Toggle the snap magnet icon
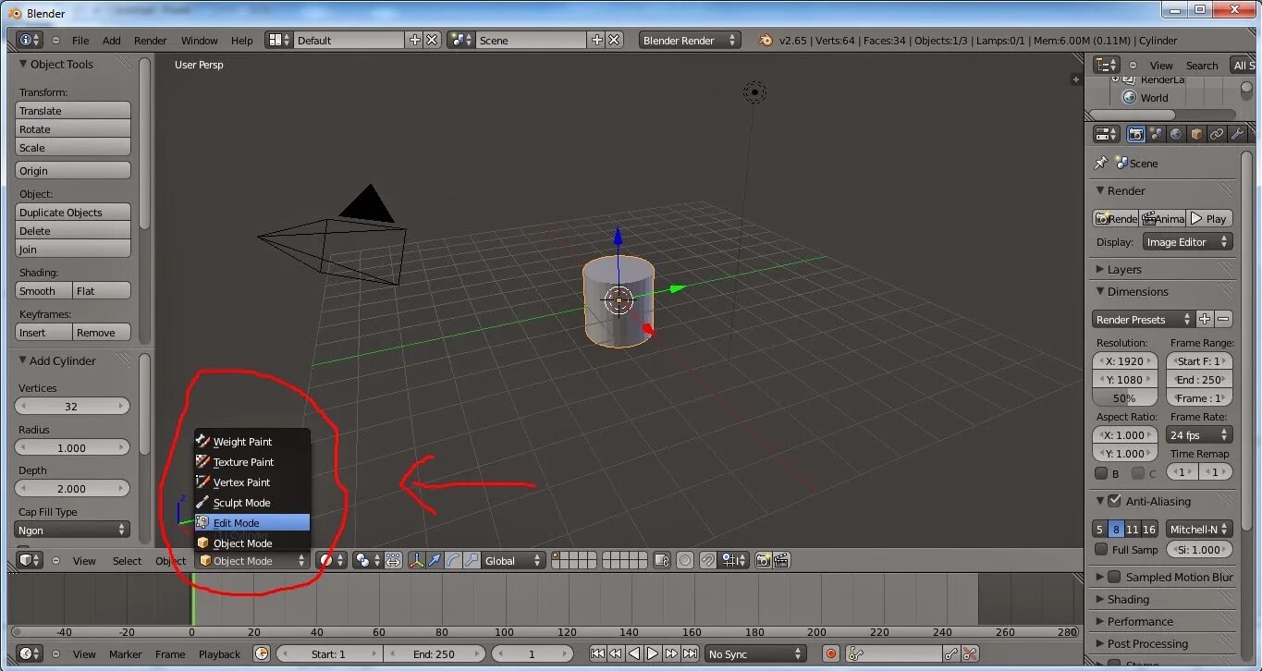 [707, 560]
